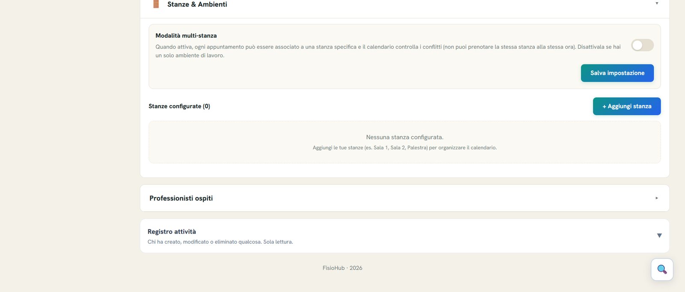The height and width of the screenshot is (292, 685).
Task: Click the FisioHub · 2026 footer text
Action: click(x=342, y=268)
